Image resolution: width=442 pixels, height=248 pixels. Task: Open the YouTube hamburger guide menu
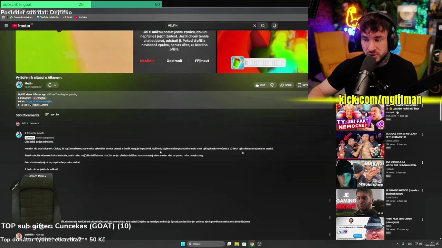pyautogui.click(x=6, y=25)
